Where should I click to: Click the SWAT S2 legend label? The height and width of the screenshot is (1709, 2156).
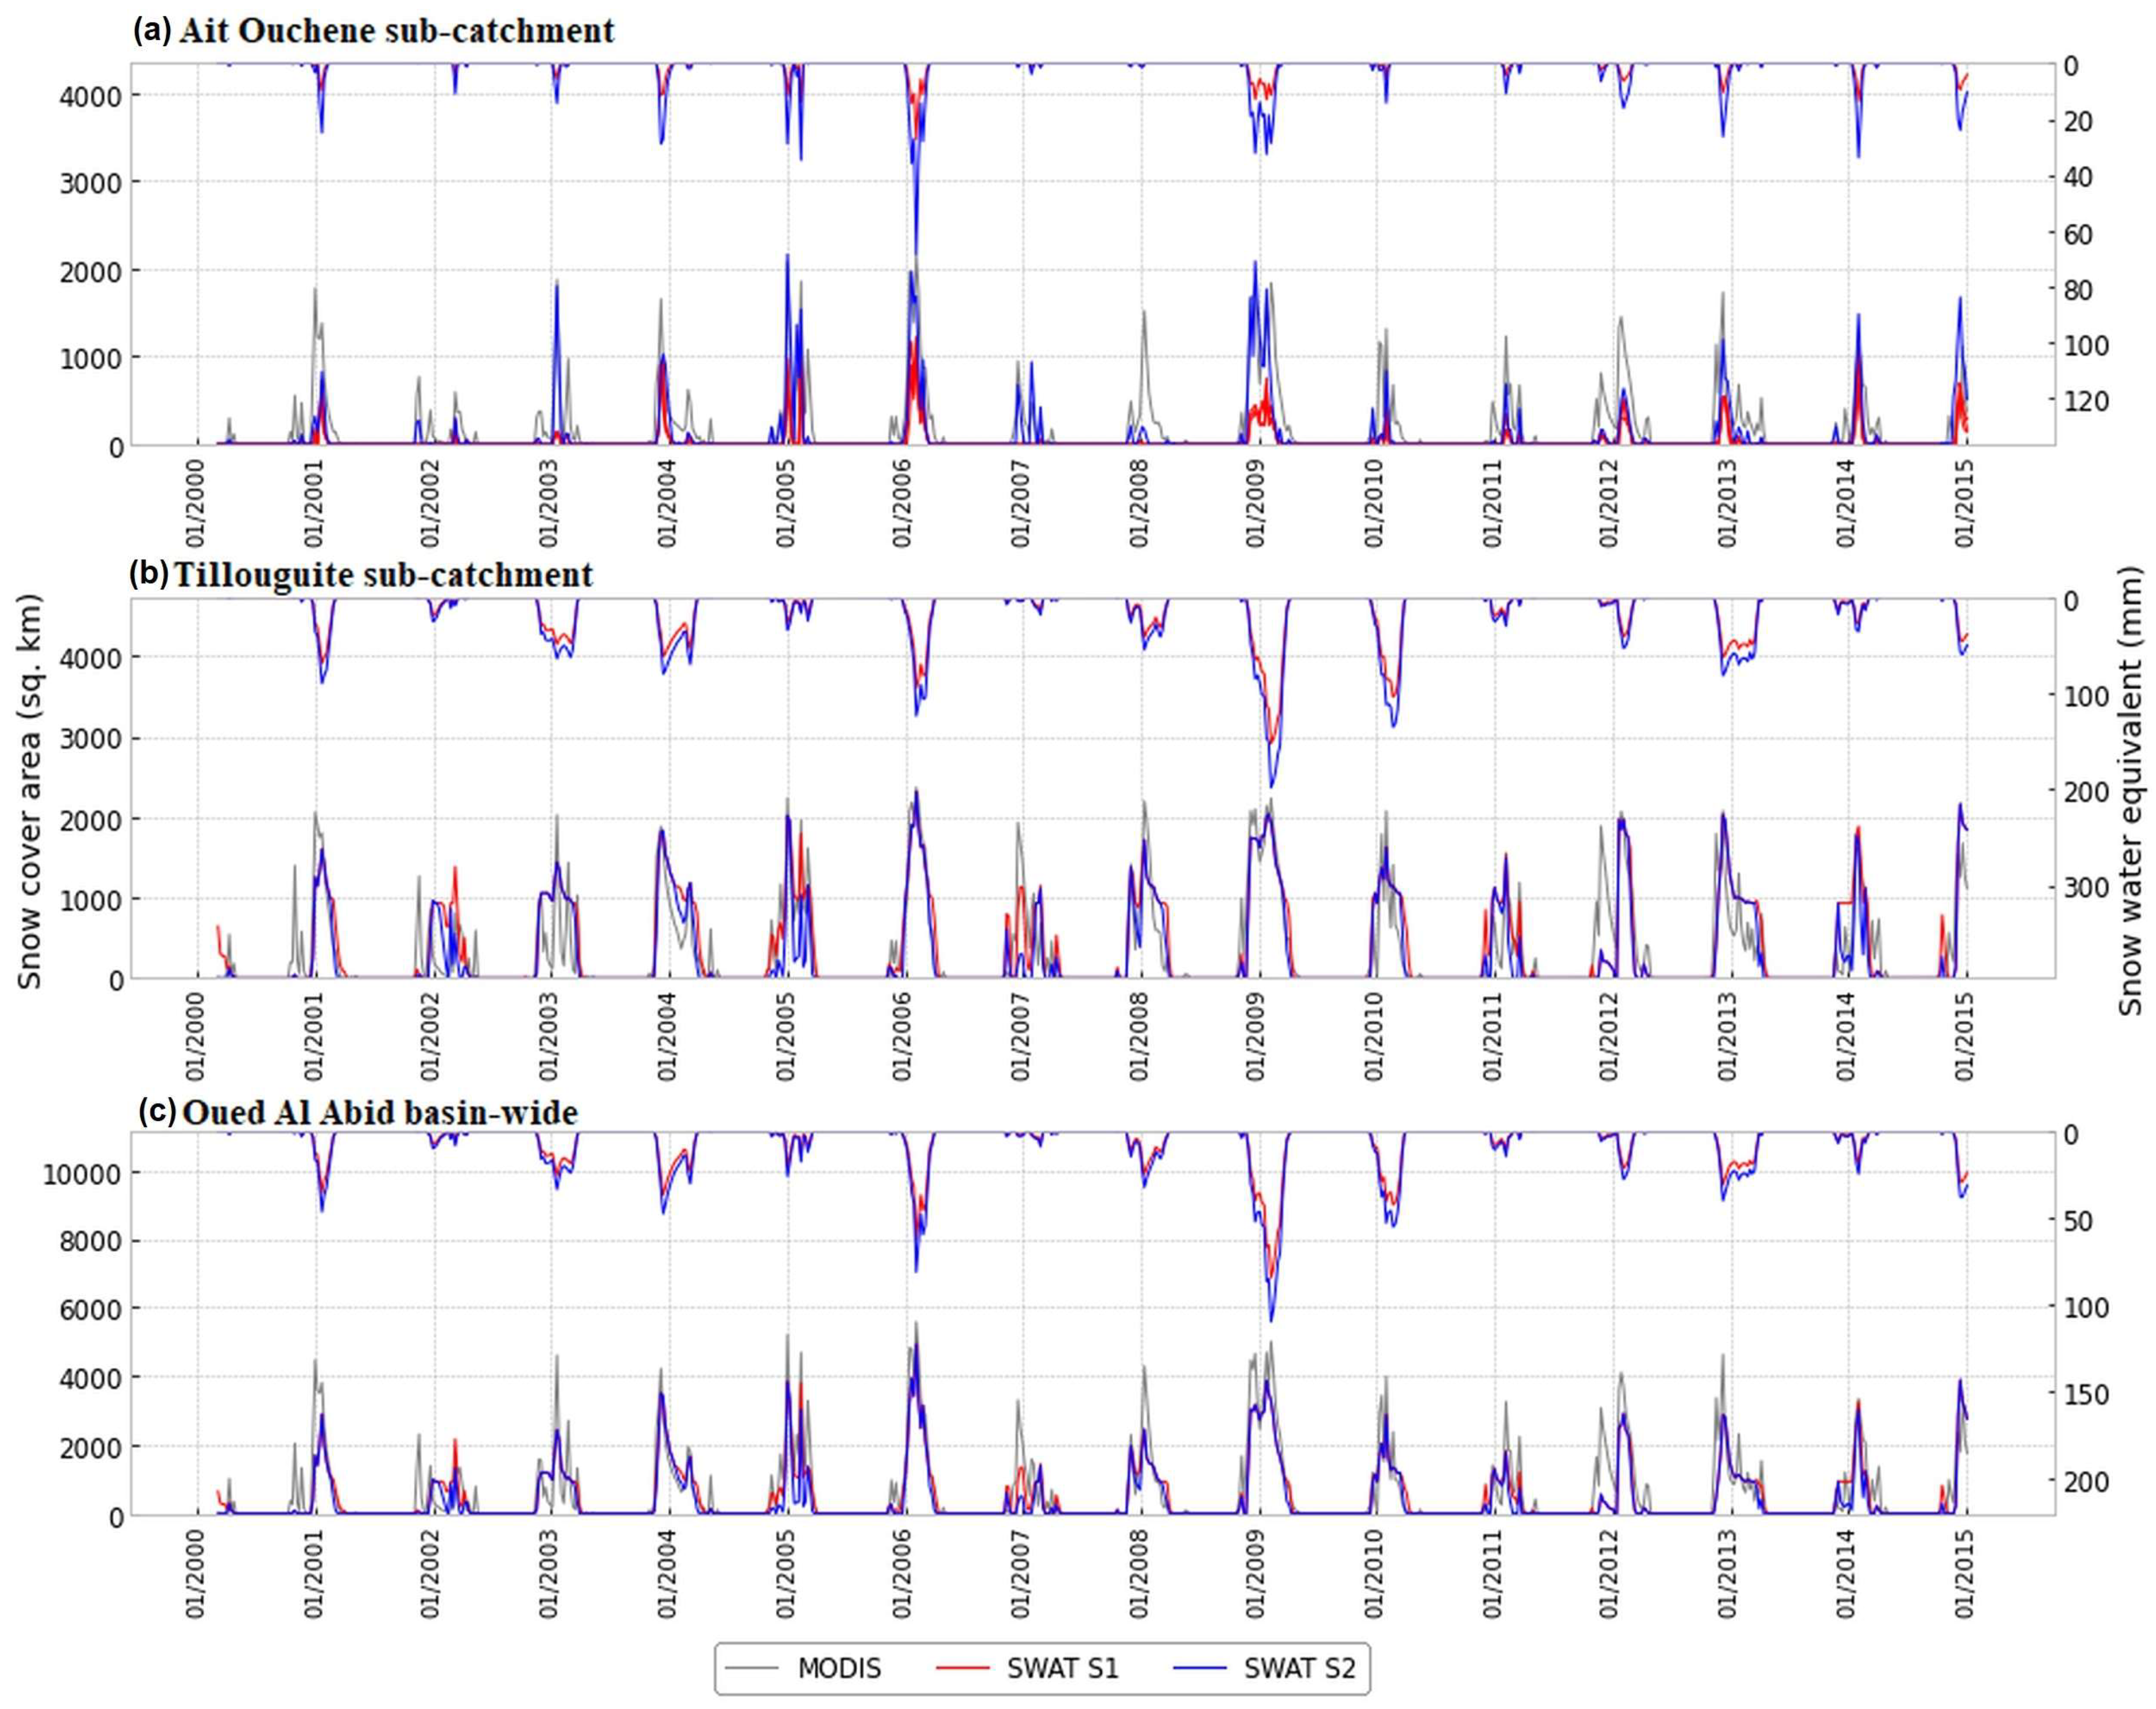tap(1299, 1668)
